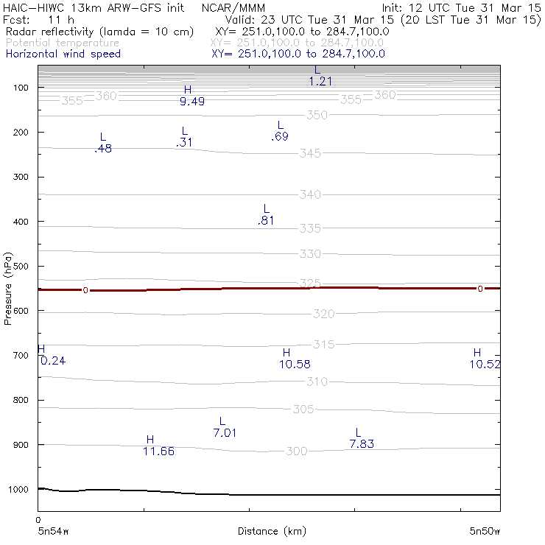Click the 320 potential temperature contour label

323,314
